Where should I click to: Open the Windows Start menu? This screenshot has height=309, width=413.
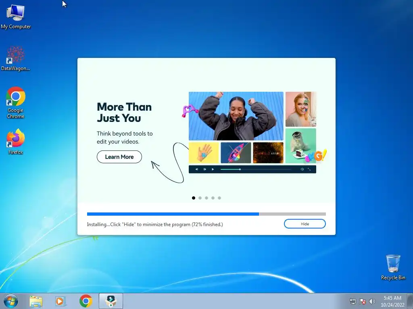tap(11, 301)
